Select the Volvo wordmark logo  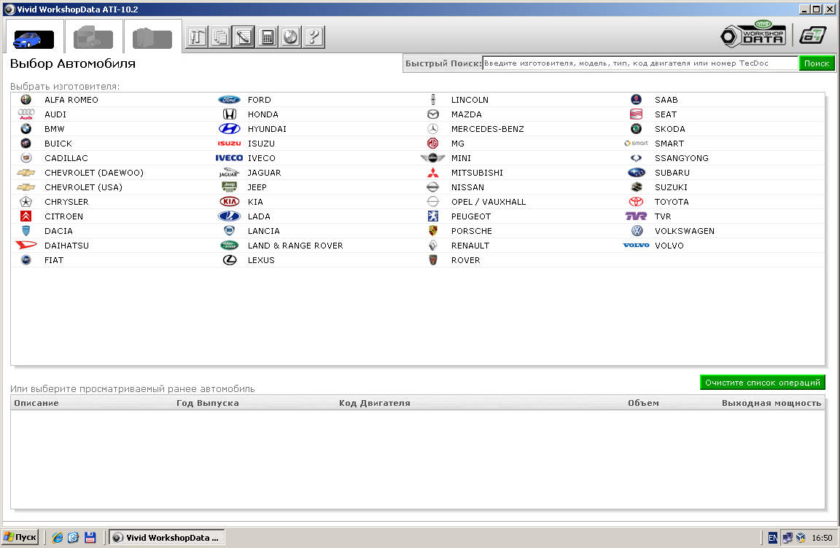tap(636, 245)
